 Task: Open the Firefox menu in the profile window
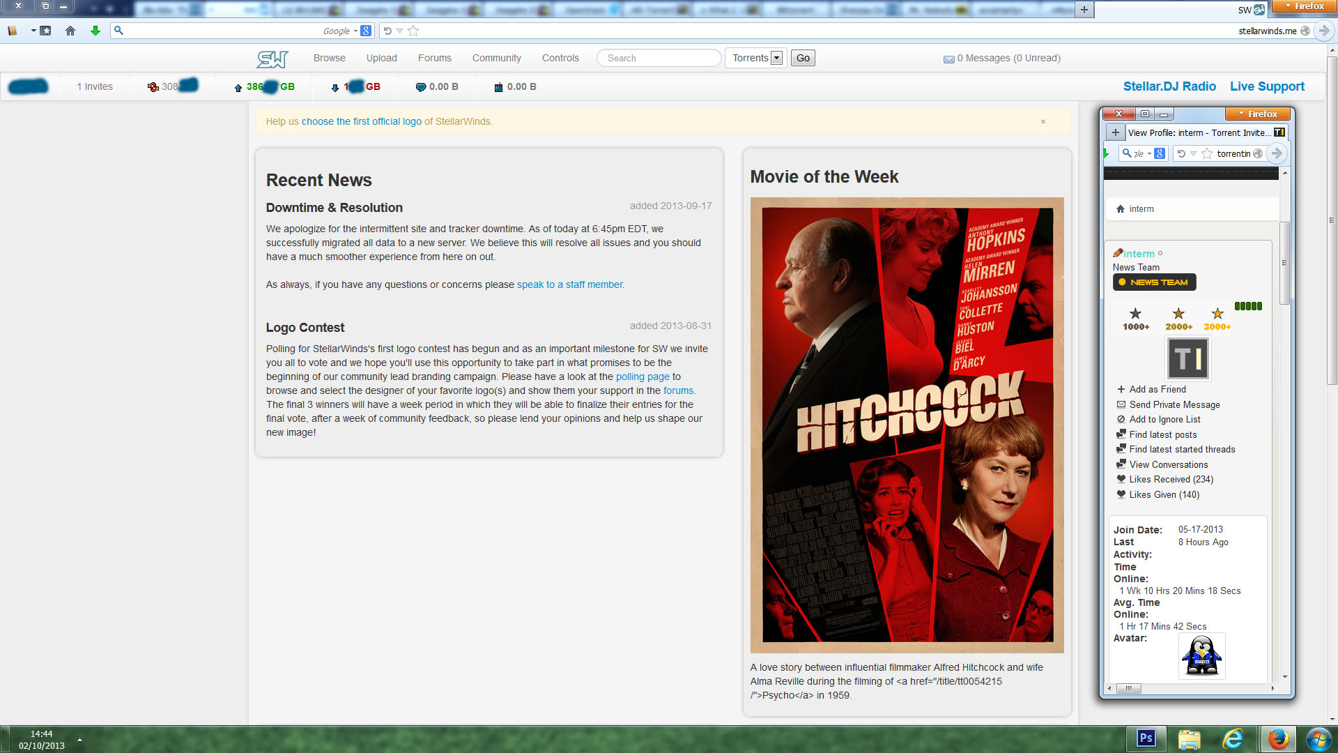[x=1258, y=114]
